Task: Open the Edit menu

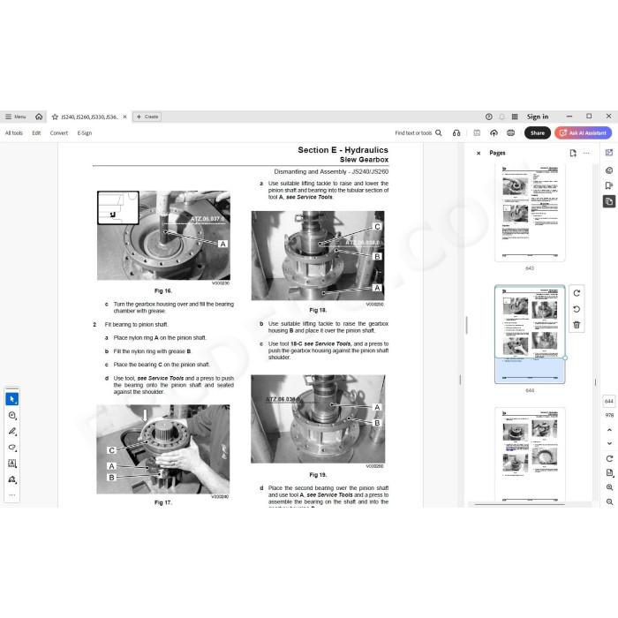Action: tap(36, 133)
